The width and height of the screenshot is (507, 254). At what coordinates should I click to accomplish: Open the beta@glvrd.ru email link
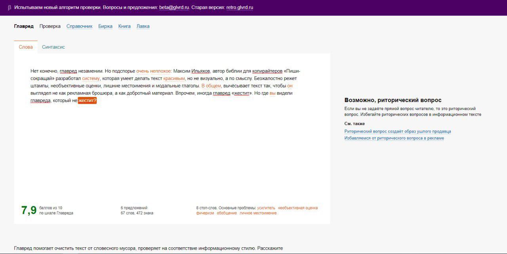pyautogui.click(x=174, y=8)
